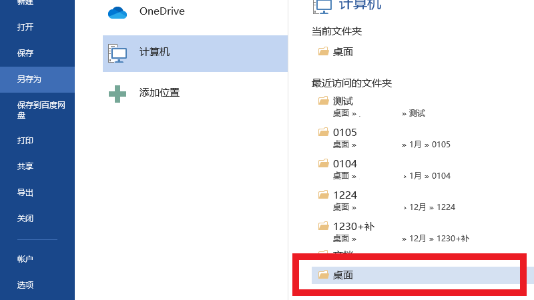The width and height of the screenshot is (534, 300).
Task: Click the folder icon beside 0105
Action: pyautogui.click(x=324, y=133)
